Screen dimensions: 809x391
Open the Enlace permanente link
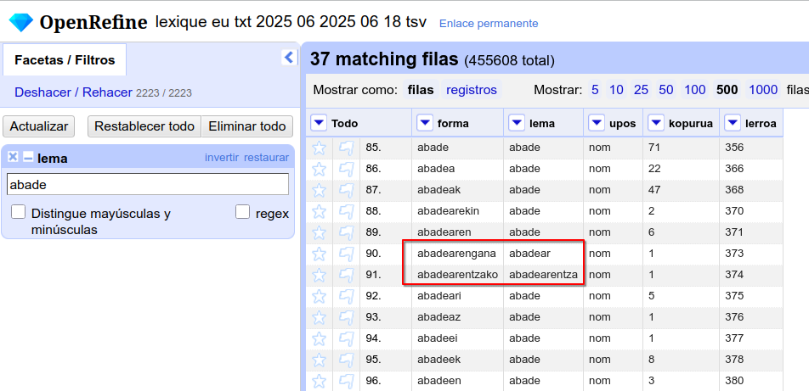(x=489, y=24)
